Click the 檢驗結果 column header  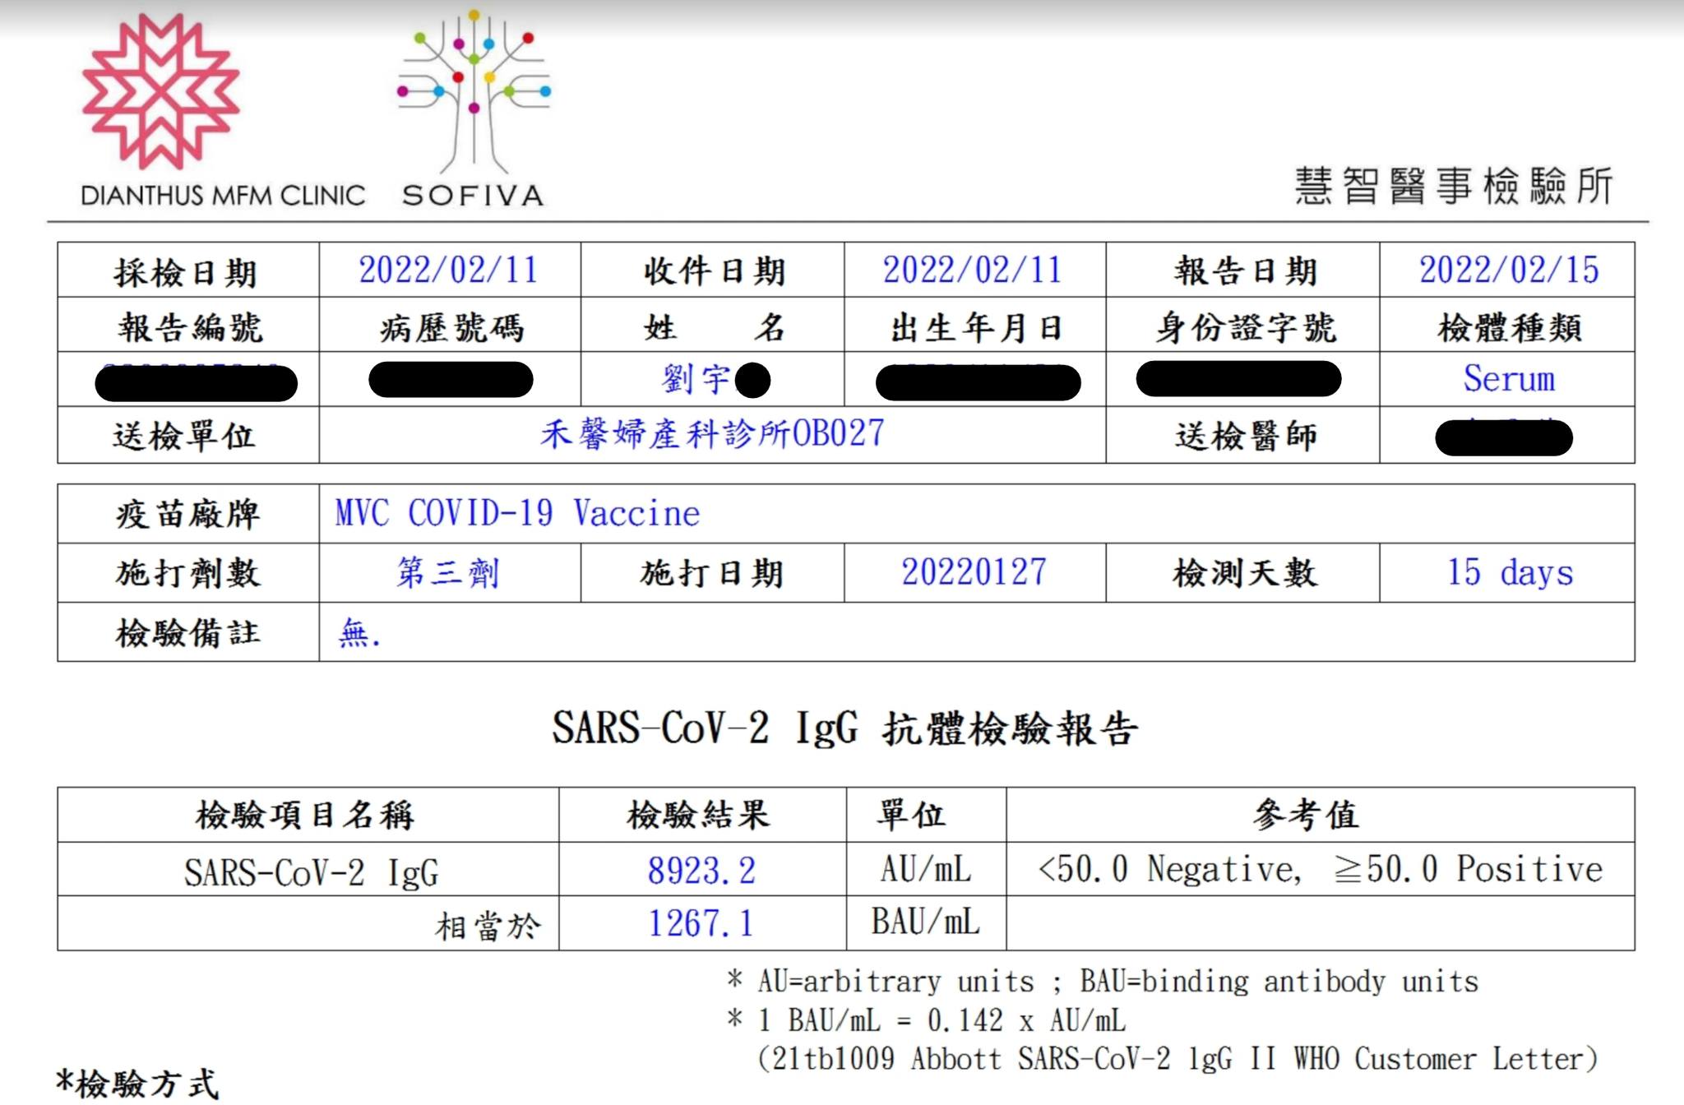coord(703,815)
